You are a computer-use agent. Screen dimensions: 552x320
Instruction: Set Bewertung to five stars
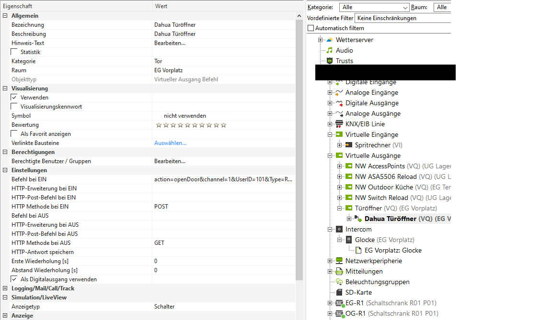tap(187, 125)
